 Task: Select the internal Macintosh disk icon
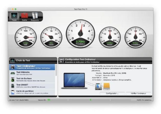pos(98,87)
